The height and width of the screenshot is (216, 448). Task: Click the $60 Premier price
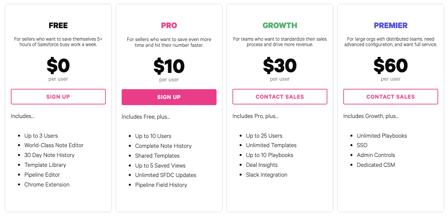pyautogui.click(x=390, y=66)
